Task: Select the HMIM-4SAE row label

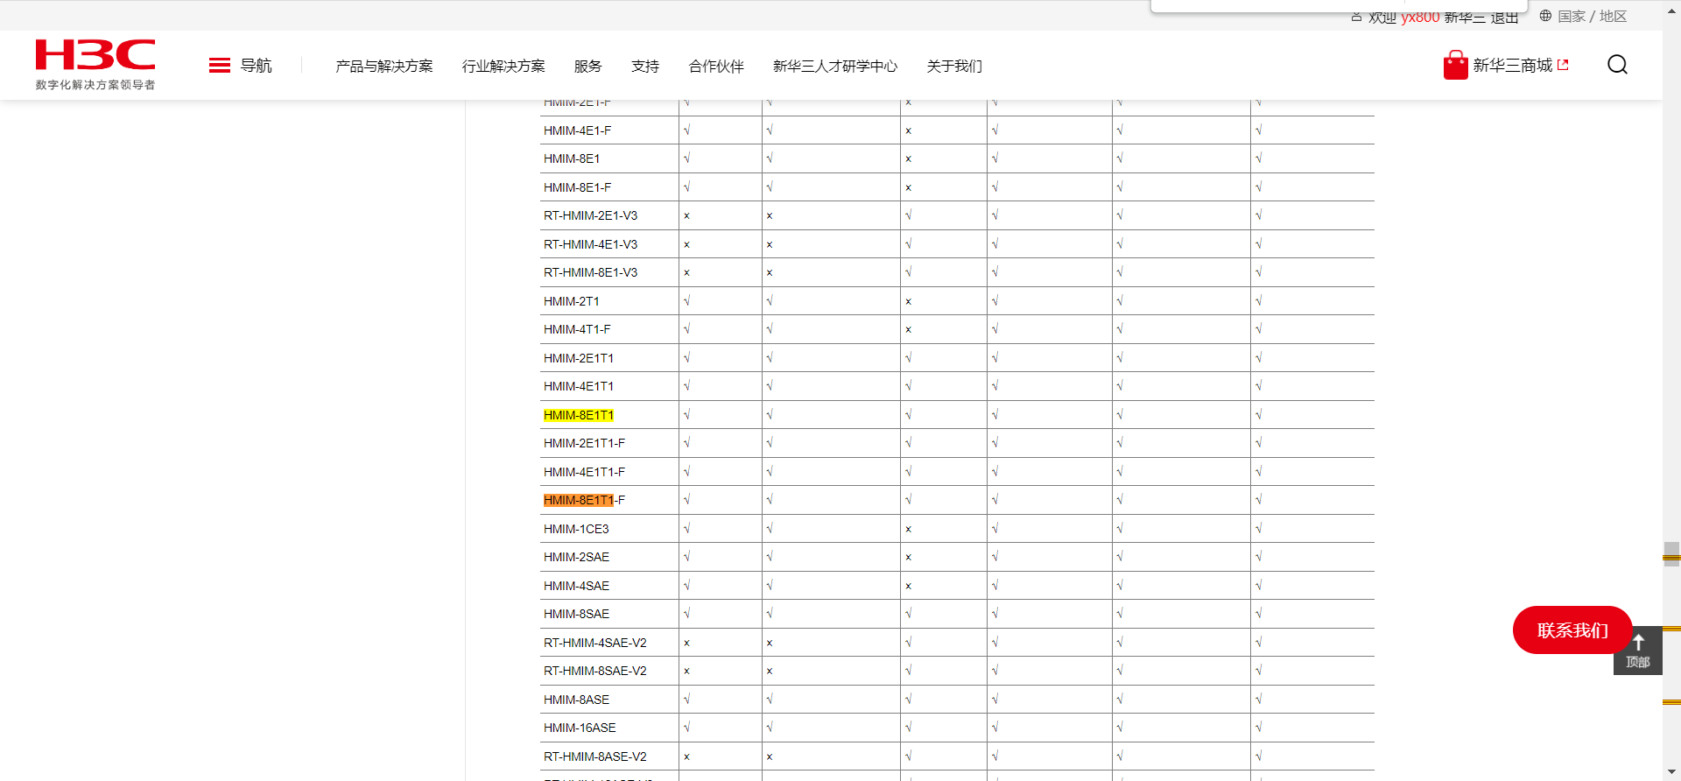Action: point(577,586)
